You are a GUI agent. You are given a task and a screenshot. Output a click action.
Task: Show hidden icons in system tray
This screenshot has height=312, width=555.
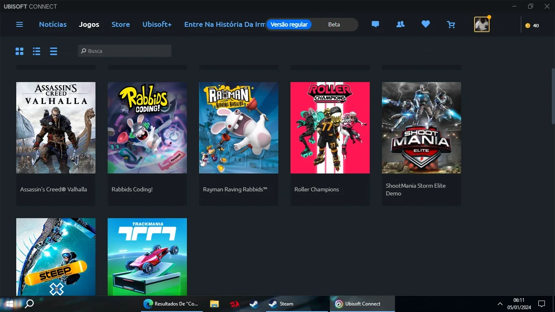coord(500,304)
